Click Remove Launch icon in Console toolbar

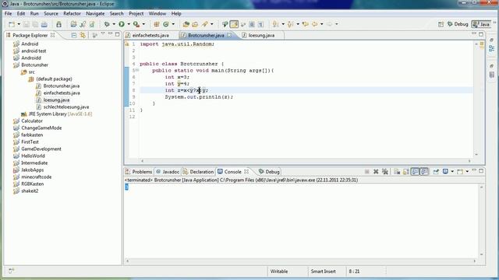[376, 171]
